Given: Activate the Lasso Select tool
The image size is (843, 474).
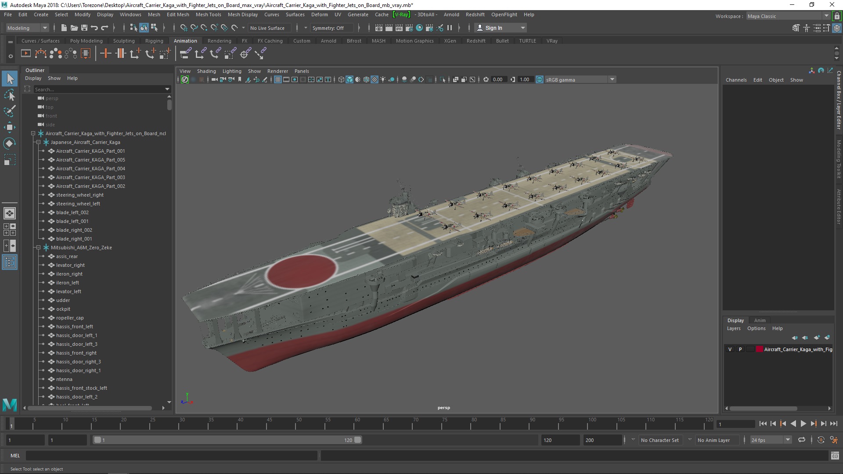Looking at the screenshot, I should (x=10, y=95).
